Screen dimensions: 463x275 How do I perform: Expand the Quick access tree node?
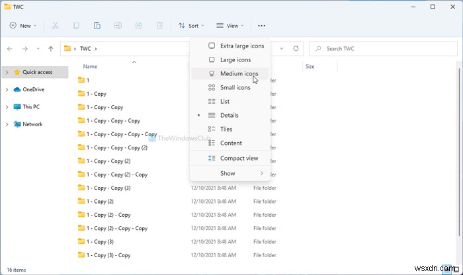click(7, 72)
